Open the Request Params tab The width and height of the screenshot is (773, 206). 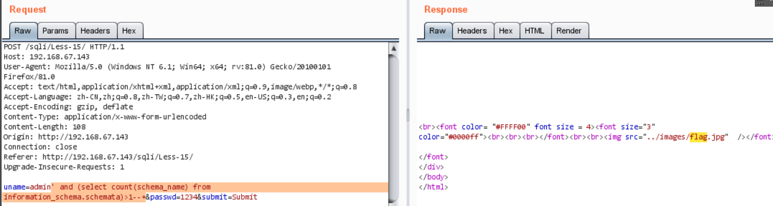click(x=55, y=31)
